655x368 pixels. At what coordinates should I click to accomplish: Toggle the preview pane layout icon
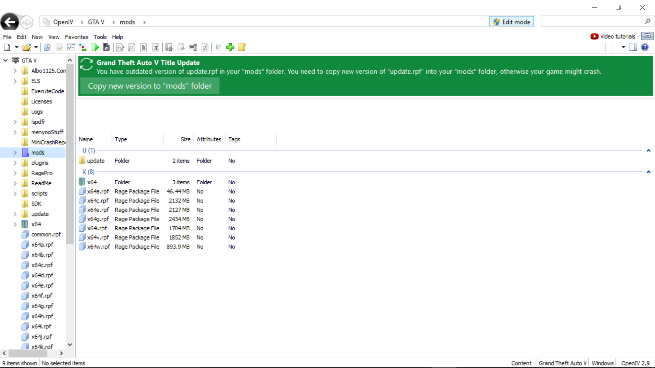click(633, 47)
